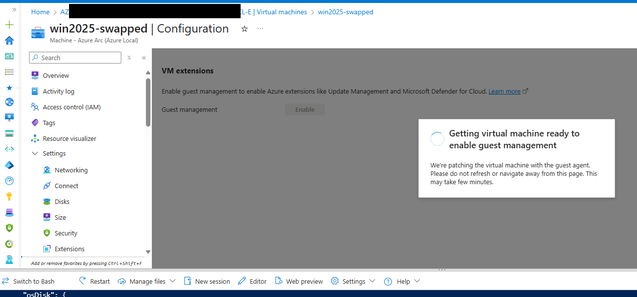Open the Home icon in left rail
This screenshot has width=637, height=297.
(9, 40)
